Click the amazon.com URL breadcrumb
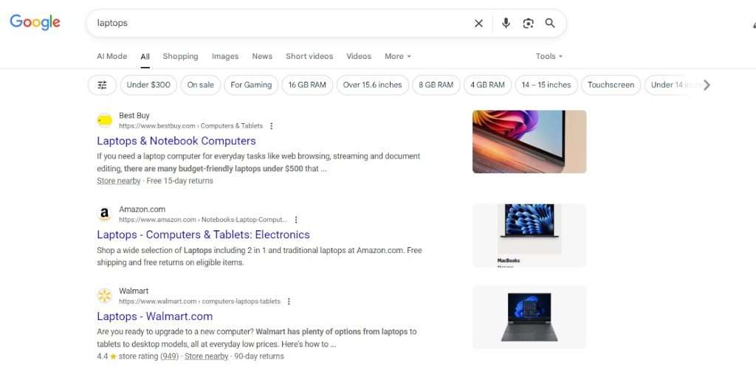The image size is (756, 371). [203, 220]
